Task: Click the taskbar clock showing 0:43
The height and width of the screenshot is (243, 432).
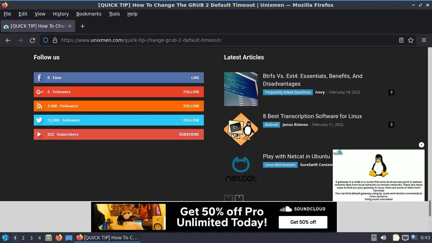Action: 425,238
